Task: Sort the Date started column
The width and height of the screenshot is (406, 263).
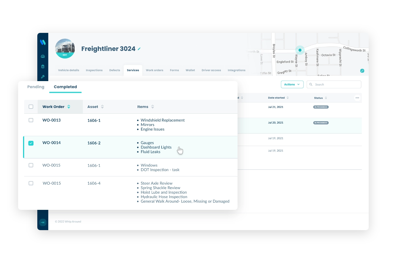Action: pyautogui.click(x=287, y=98)
